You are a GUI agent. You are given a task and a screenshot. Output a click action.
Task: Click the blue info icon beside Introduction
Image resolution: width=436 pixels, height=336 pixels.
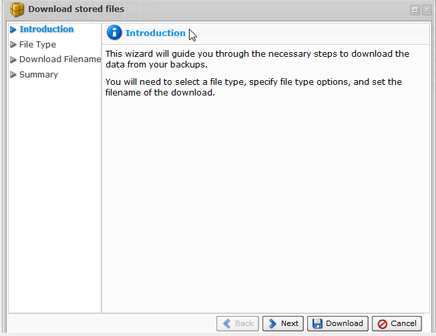114,33
